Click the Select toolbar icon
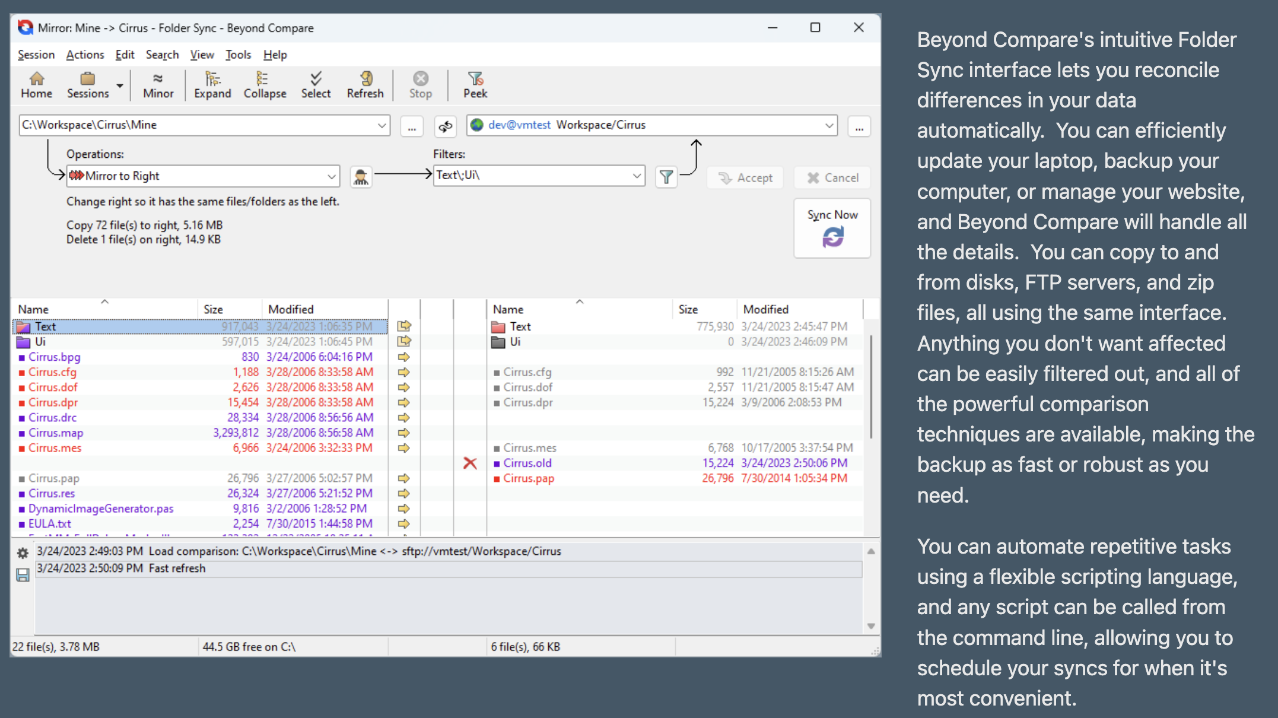This screenshot has height=718, width=1278. (x=316, y=85)
